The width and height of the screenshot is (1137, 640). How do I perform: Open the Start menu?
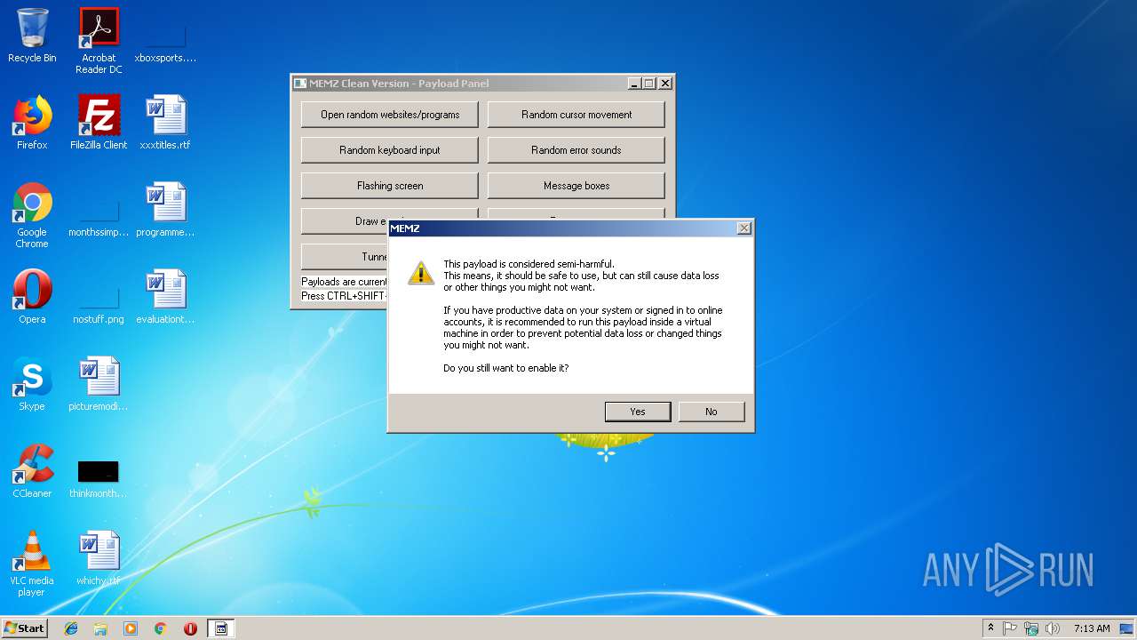coord(25,628)
